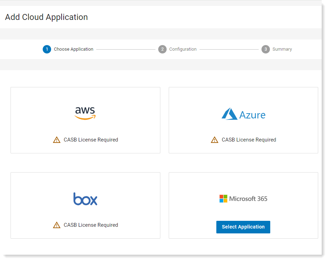Click the AWS logo
The height and width of the screenshot is (261, 328).
tap(85, 113)
